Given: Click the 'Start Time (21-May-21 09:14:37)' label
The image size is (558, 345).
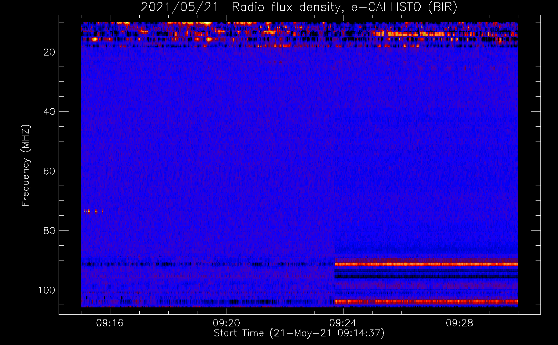Looking at the screenshot, I should (299, 333).
